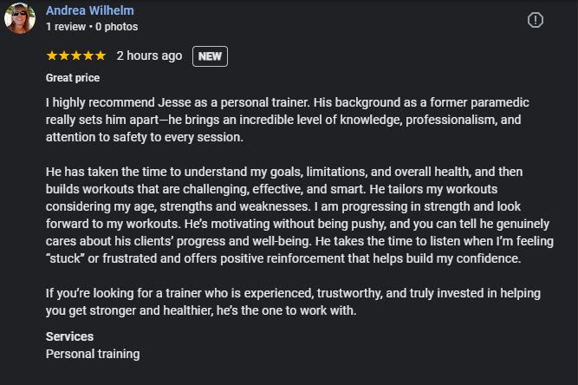Click the paragraph starting "If you're looking for a trainer"

pyautogui.click(x=286, y=303)
